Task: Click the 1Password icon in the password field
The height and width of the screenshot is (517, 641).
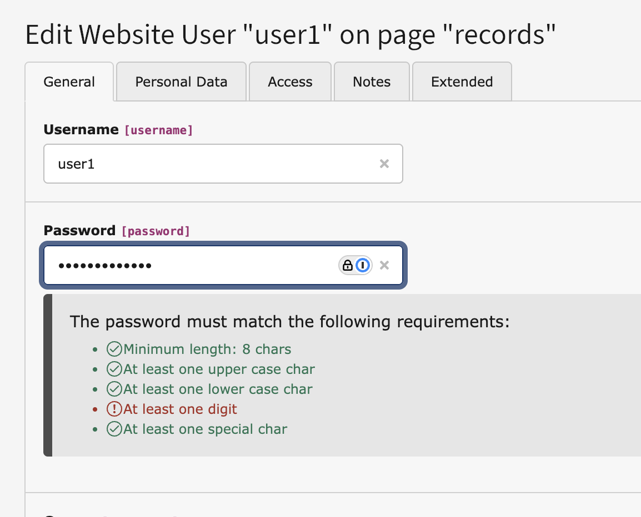Action: pyautogui.click(x=363, y=266)
